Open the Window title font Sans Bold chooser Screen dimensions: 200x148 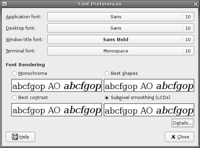(x=121, y=39)
